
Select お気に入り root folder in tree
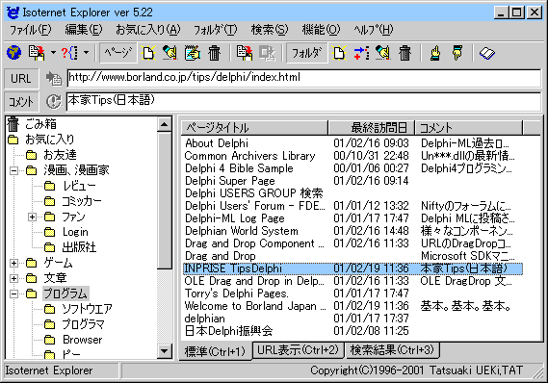pos(49,140)
